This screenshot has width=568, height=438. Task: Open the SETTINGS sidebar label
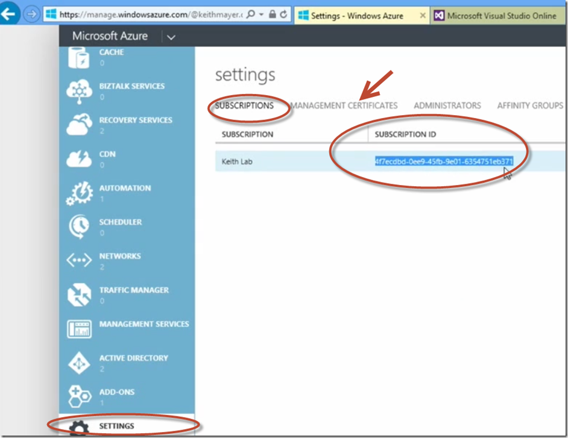116,426
